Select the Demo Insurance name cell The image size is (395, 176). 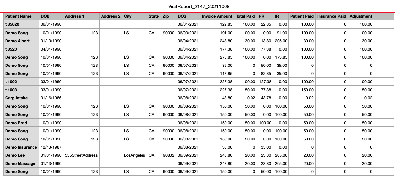[x=21, y=147]
